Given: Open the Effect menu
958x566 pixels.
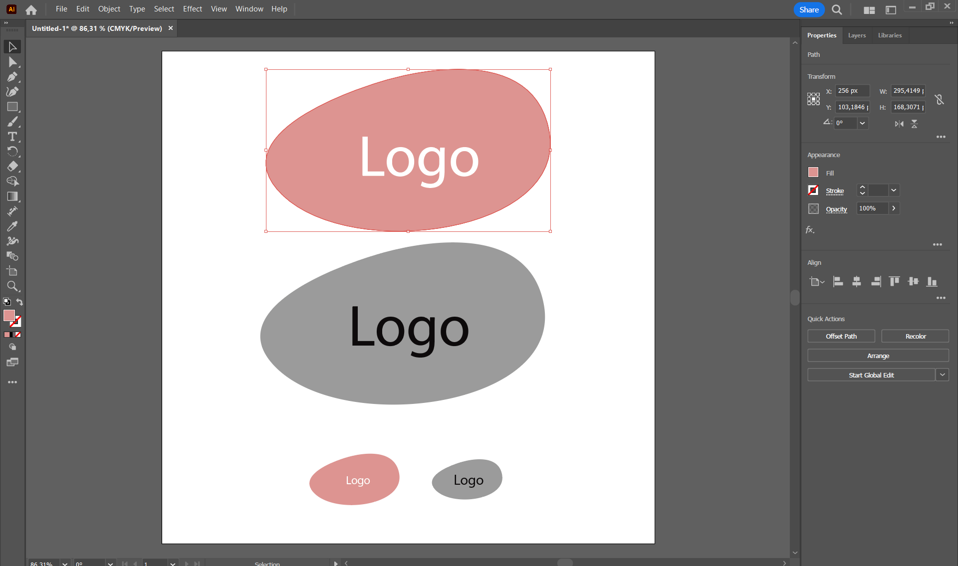Looking at the screenshot, I should [192, 9].
